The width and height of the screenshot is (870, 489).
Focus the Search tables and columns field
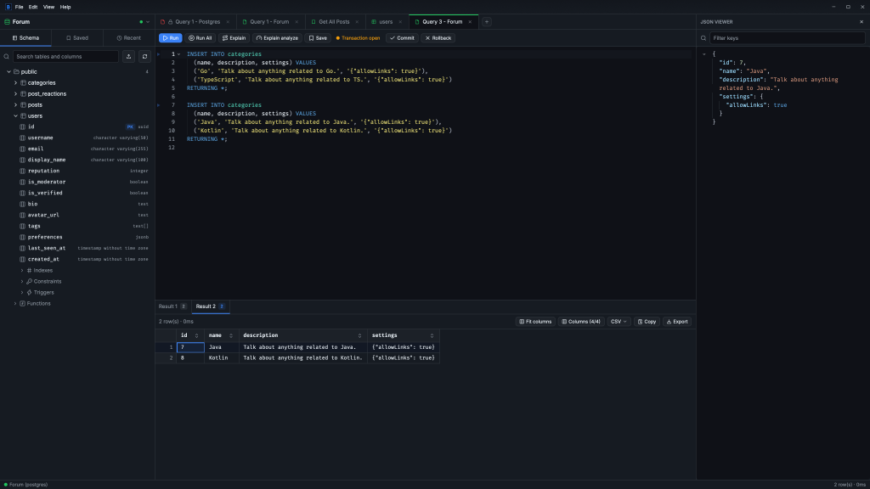coord(65,57)
